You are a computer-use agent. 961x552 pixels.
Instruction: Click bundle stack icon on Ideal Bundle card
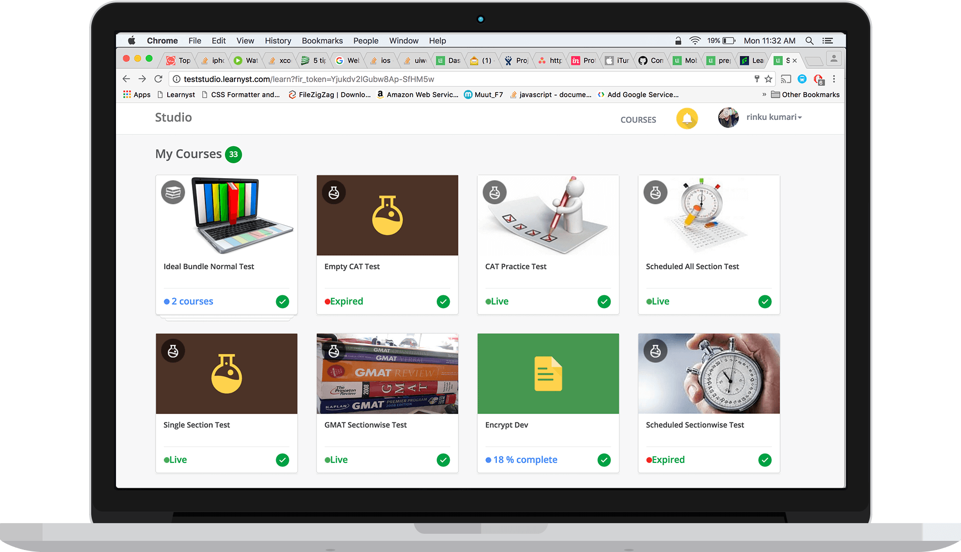(173, 192)
